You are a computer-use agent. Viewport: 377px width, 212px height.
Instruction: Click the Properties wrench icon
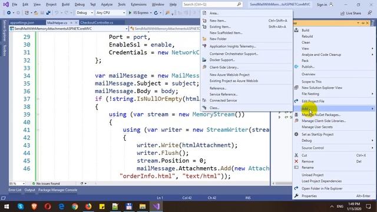tap(296, 196)
